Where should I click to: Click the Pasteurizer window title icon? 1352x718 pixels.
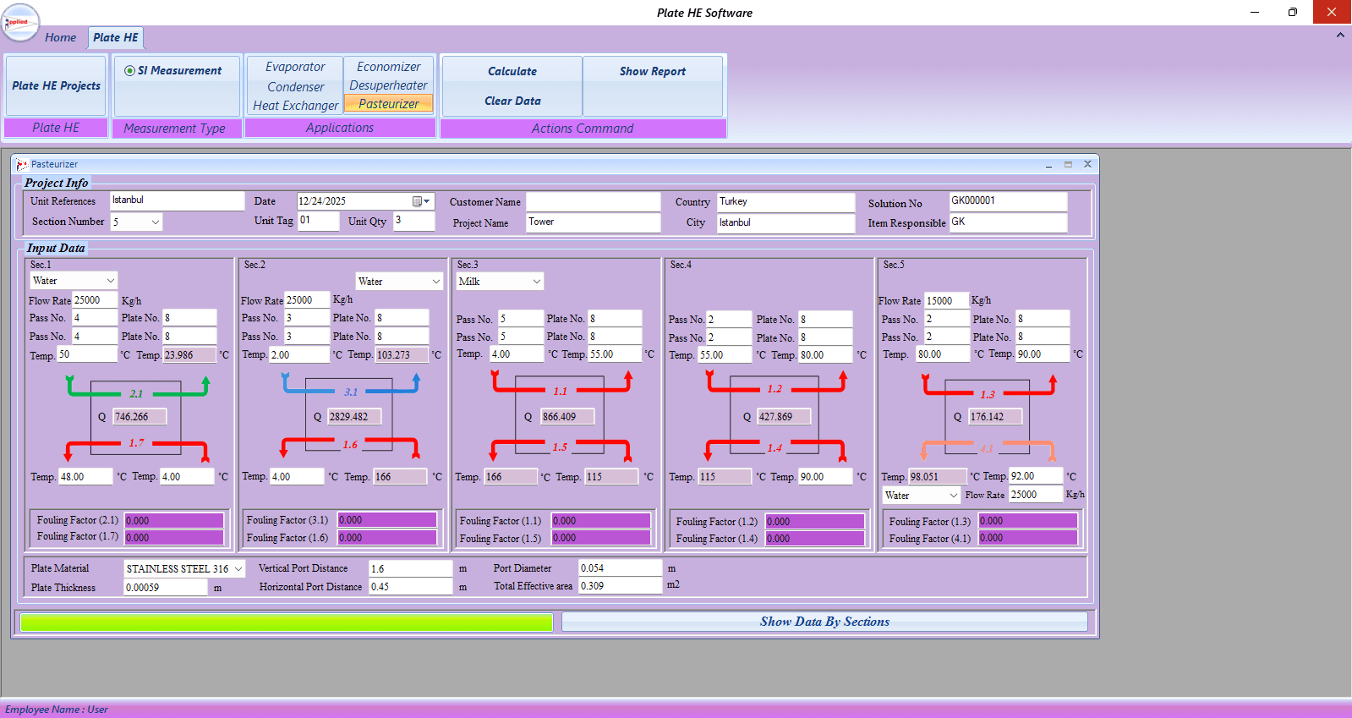click(22, 165)
